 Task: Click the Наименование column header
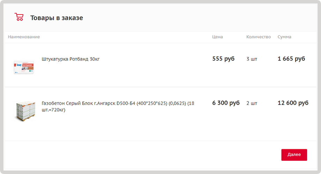pos(24,37)
